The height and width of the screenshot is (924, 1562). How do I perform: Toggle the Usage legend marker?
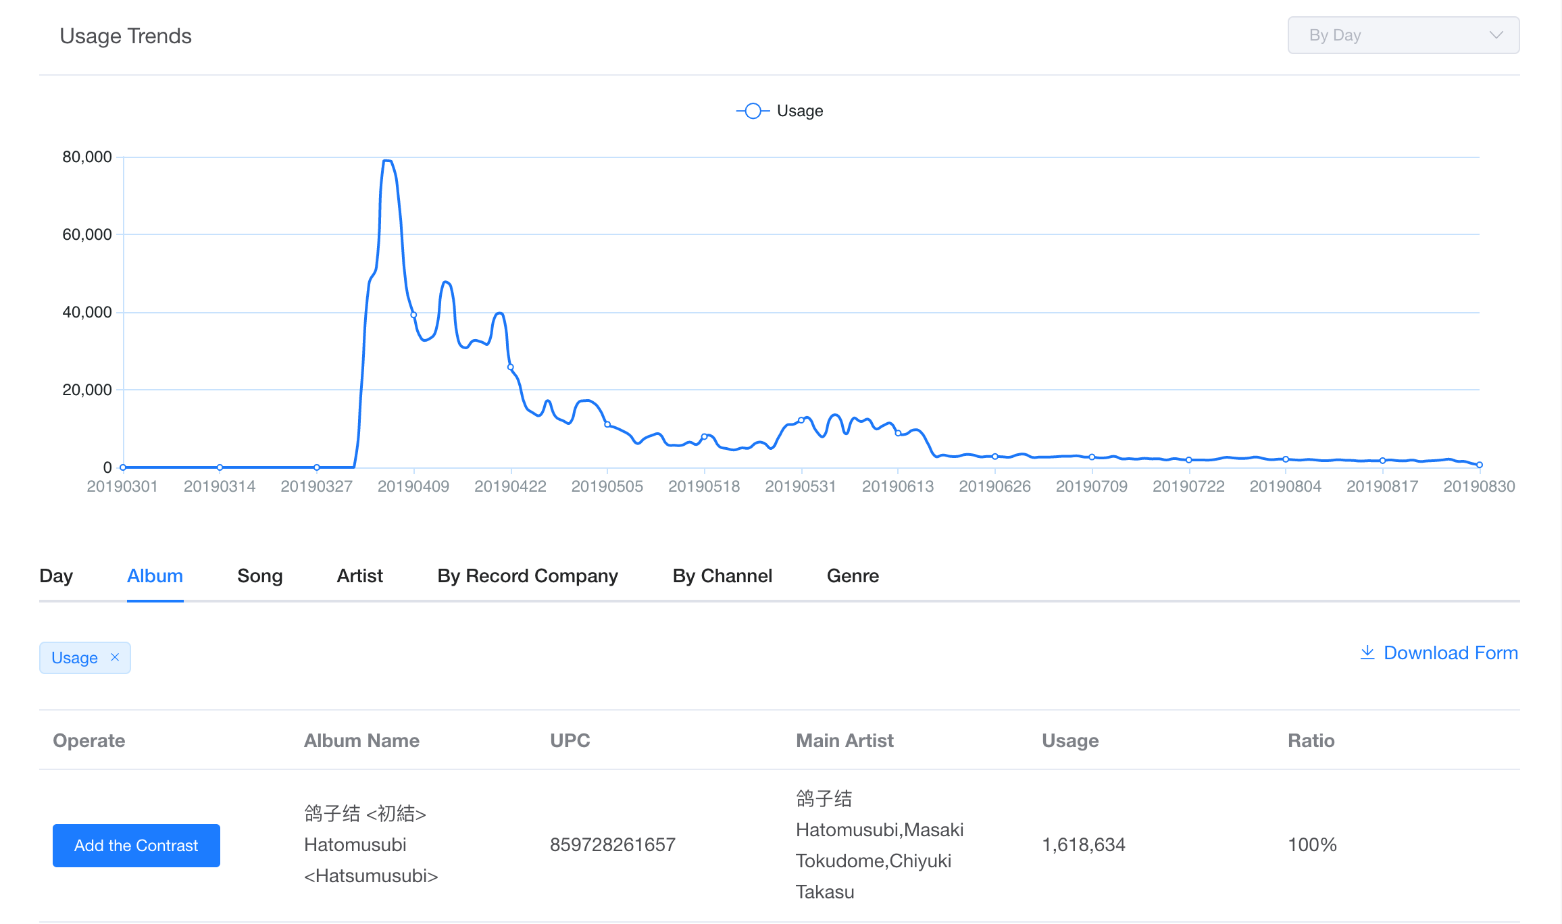pos(753,111)
